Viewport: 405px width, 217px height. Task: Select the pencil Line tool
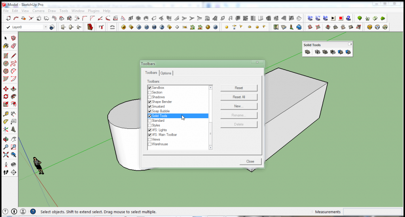pos(13,56)
